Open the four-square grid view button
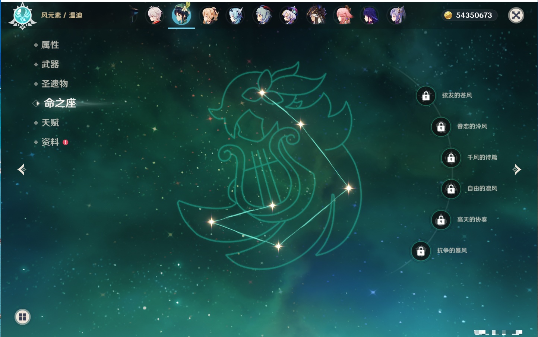This screenshot has height=337, width=538. (22, 317)
